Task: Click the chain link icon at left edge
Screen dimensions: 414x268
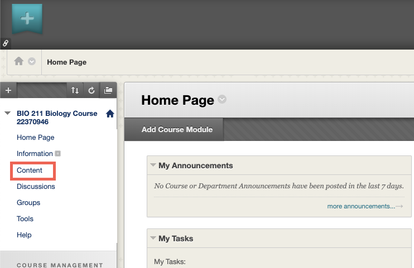Action: pos(5,43)
